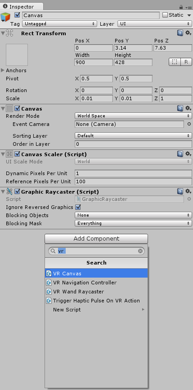Toggle the Canvas GameObject active checkbox
The width and height of the screenshot is (193, 390).
coord(17,15)
